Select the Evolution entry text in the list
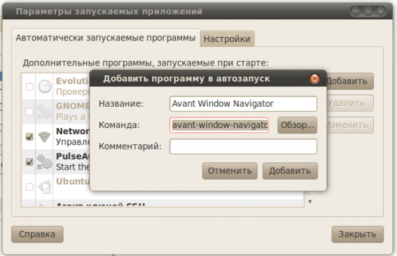 pyautogui.click(x=73, y=86)
